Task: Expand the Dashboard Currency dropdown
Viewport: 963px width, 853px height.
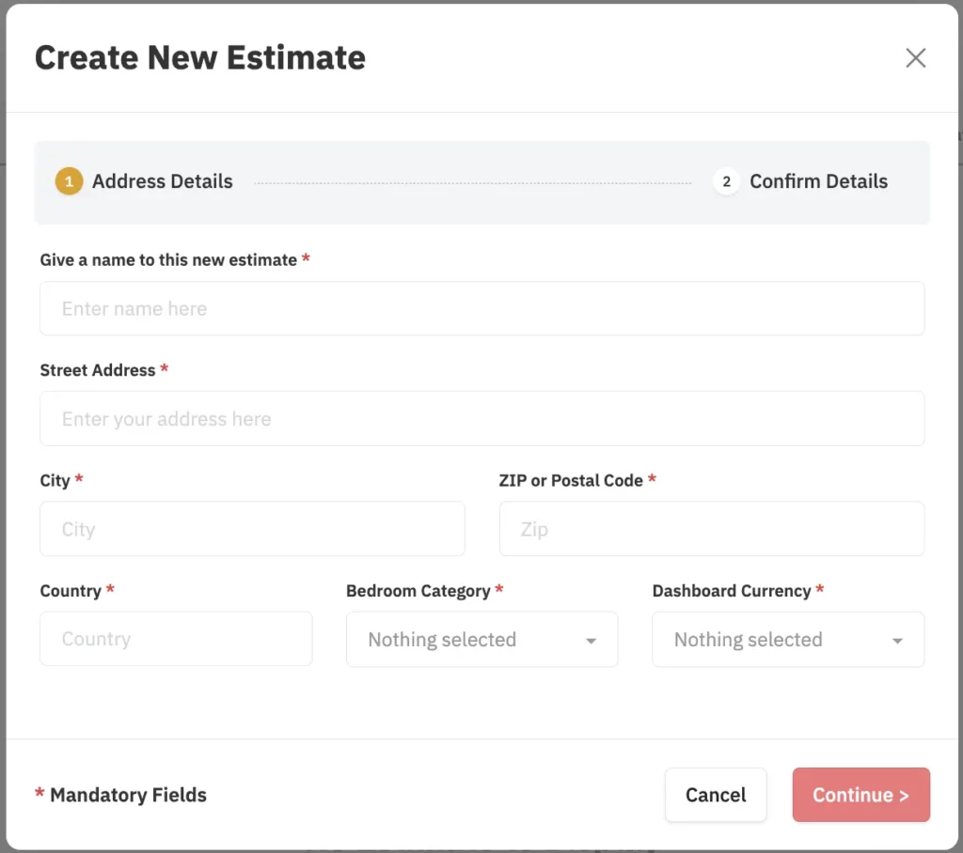Action: coord(787,640)
